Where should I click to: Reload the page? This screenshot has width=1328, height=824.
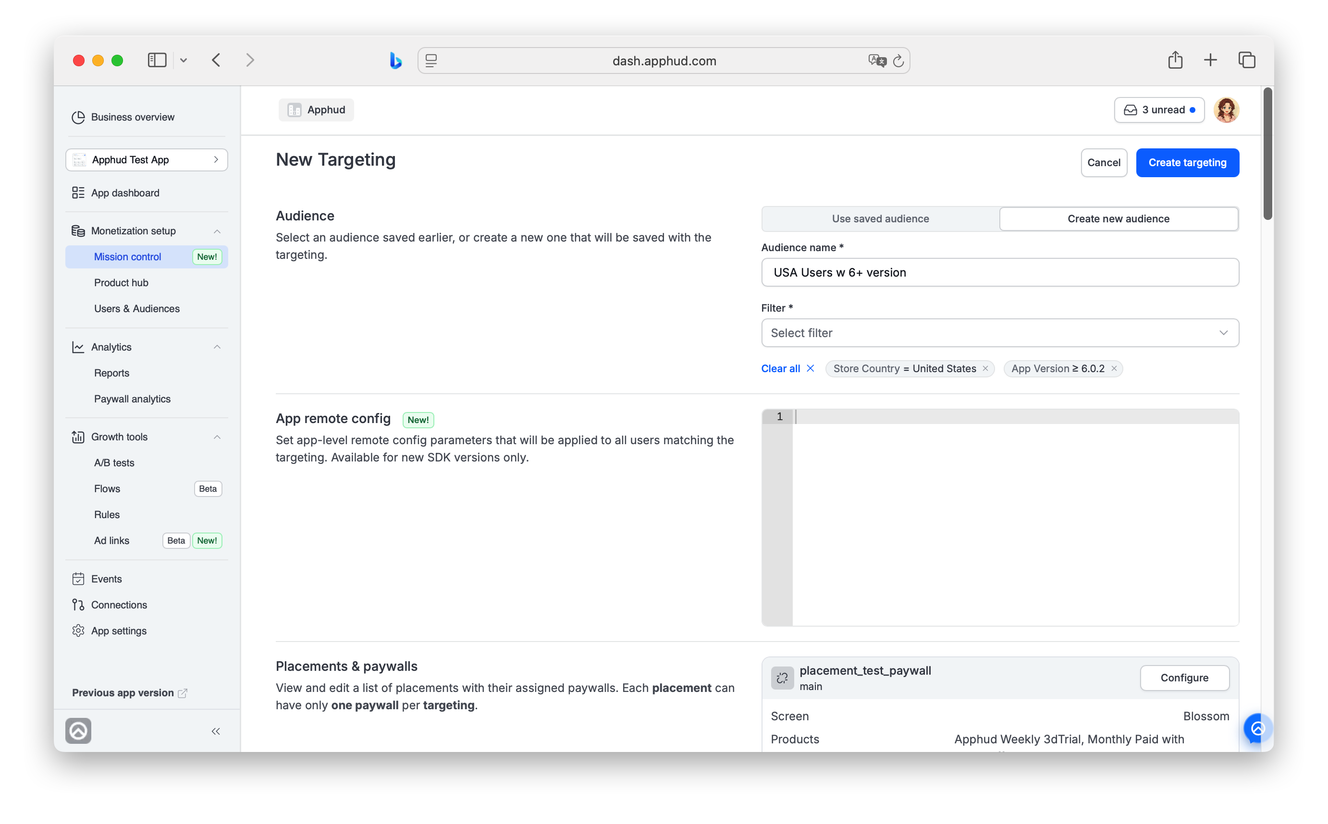pyautogui.click(x=898, y=61)
